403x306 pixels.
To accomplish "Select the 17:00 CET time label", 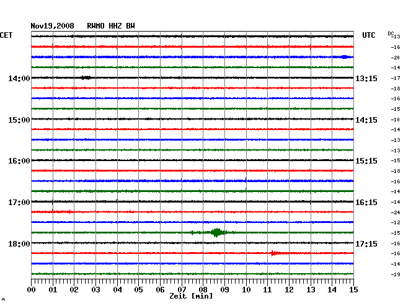I will coord(19,203).
